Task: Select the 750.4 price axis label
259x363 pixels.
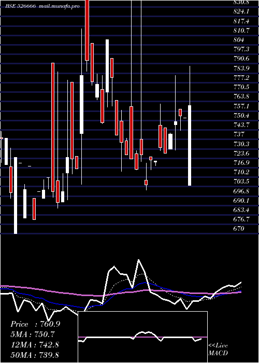Action: (x=241, y=115)
